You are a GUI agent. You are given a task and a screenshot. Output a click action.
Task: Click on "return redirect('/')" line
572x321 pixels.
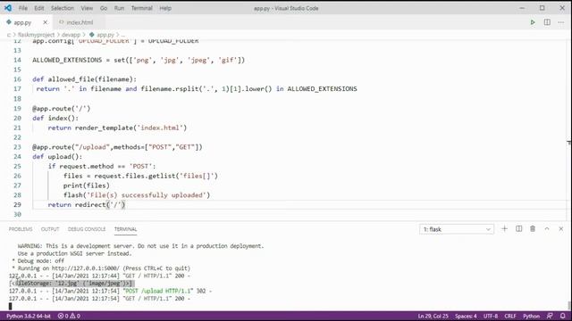pyautogui.click(x=87, y=205)
